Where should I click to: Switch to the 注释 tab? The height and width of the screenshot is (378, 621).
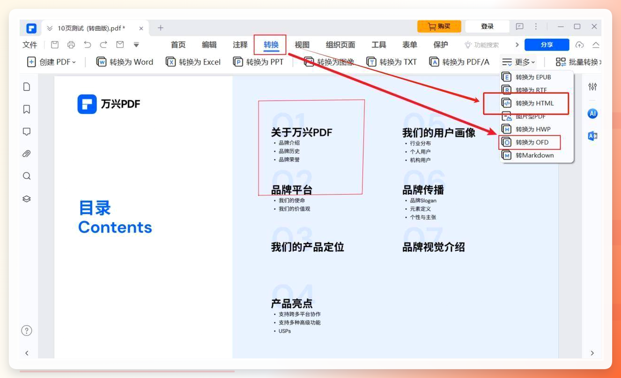240,45
